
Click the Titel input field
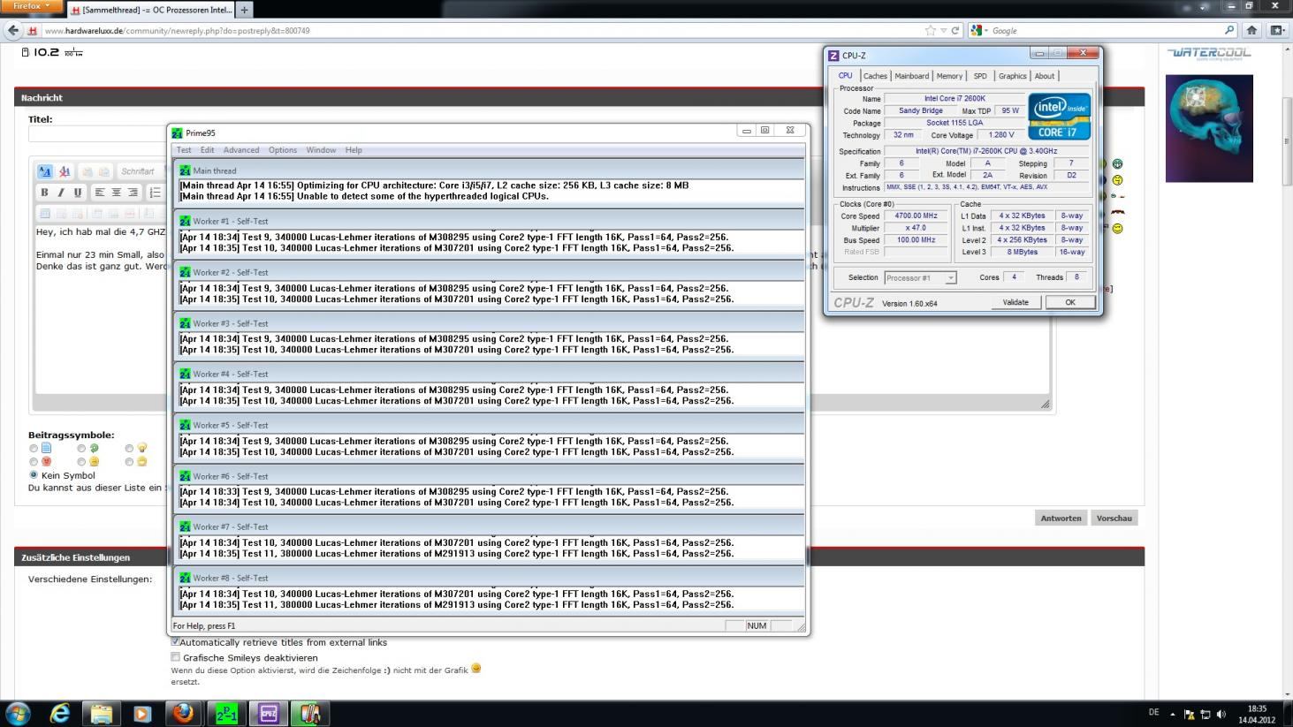point(97,134)
